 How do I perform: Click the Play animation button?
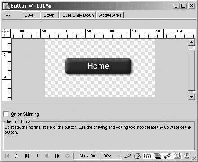click(17, 156)
